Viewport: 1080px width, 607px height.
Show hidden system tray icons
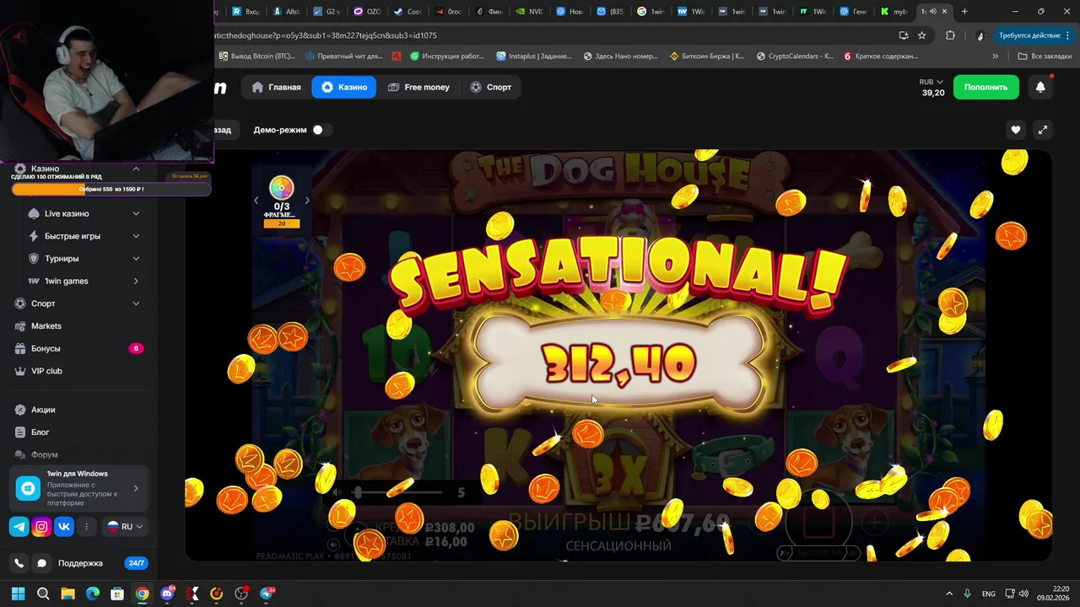click(x=949, y=594)
